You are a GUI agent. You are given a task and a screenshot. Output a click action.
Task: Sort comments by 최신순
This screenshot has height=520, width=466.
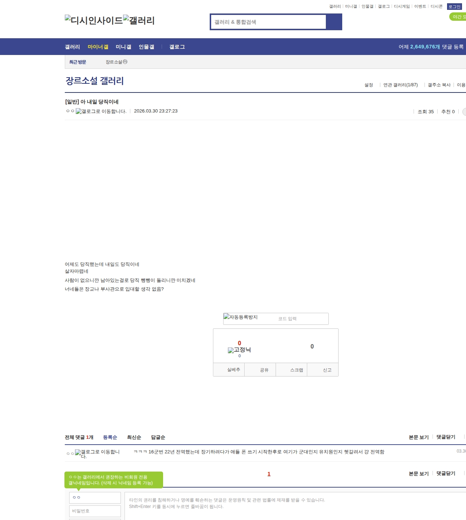[x=134, y=437]
